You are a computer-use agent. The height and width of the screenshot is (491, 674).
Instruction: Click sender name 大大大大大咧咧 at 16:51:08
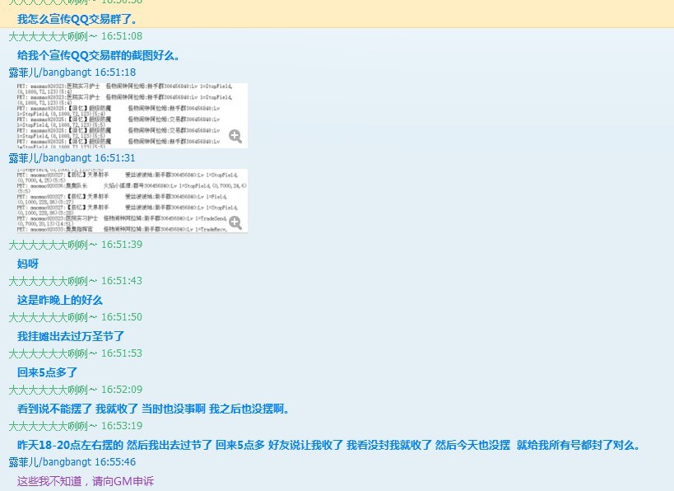tap(53, 36)
